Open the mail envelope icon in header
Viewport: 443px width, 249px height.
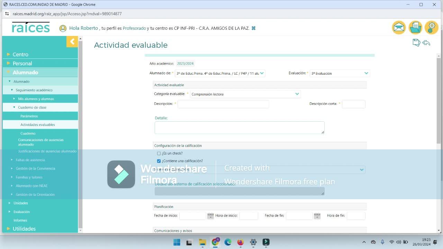pyautogui.click(x=399, y=28)
